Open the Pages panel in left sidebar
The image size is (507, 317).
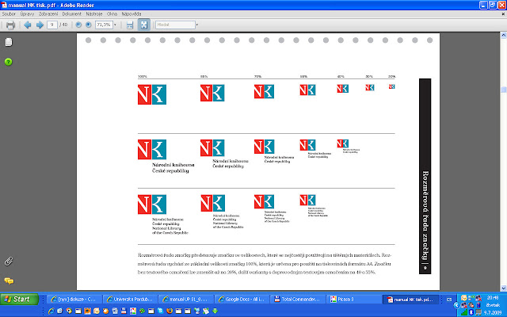coord(9,42)
